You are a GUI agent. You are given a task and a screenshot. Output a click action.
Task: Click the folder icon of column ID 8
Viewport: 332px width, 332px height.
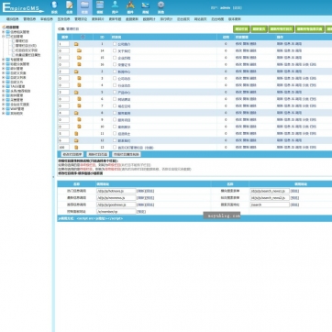76,113
